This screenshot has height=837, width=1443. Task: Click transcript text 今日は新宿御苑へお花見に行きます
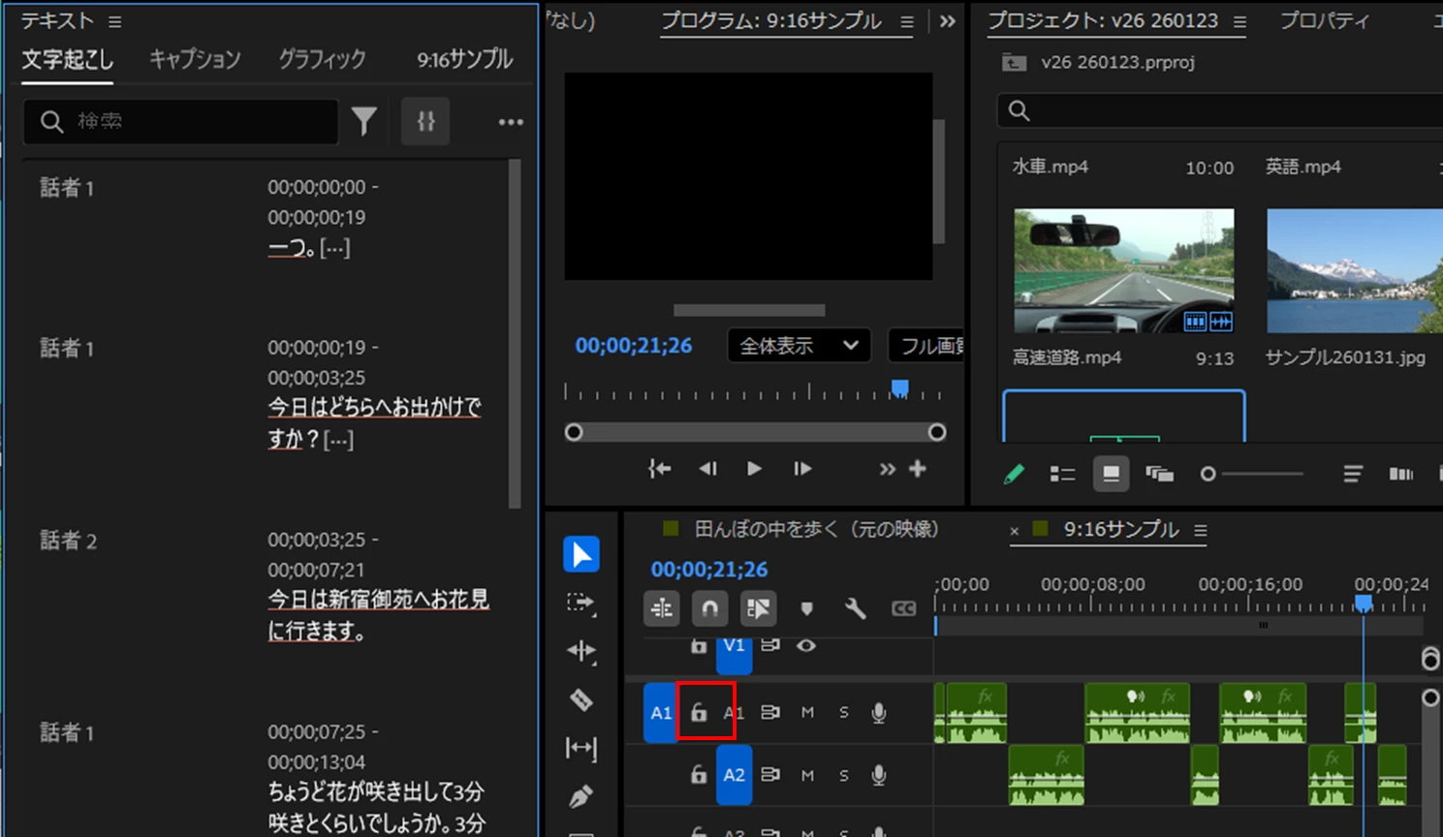click(378, 615)
